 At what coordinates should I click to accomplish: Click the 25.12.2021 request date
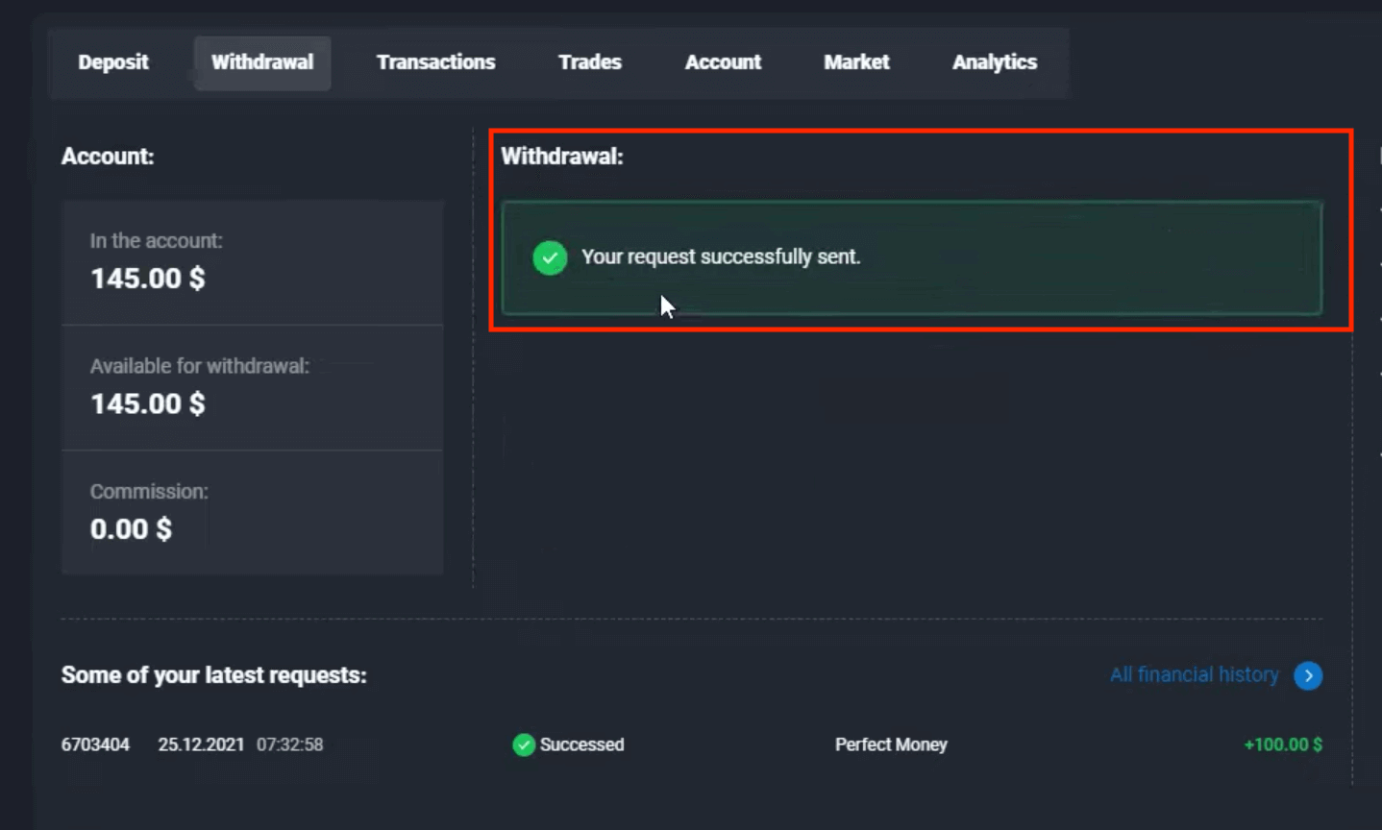click(201, 745)
